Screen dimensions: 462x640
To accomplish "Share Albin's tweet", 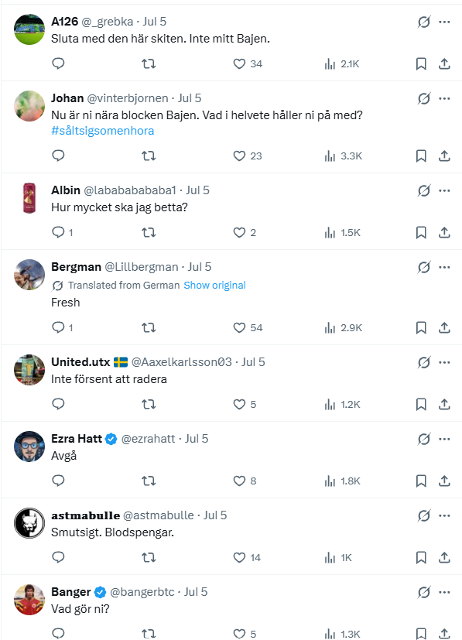I will point(444,233).
